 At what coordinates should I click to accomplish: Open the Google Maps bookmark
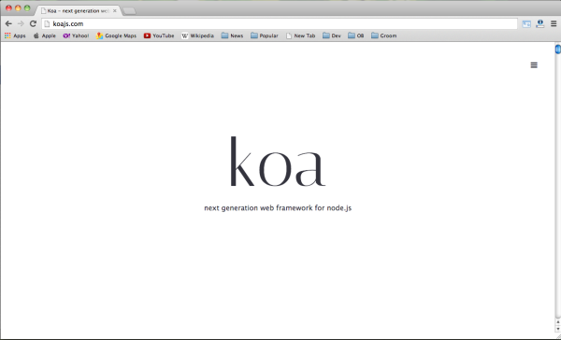point(116,35)
